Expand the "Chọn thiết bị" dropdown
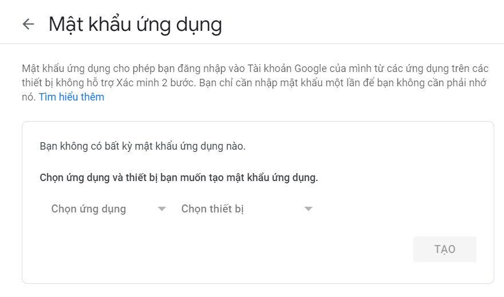The height and width of the screenshot is (297, 504). tap(213, 209)
